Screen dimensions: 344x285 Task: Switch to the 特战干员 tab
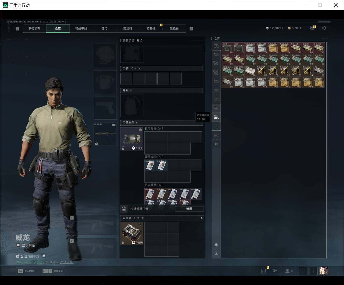81,28
